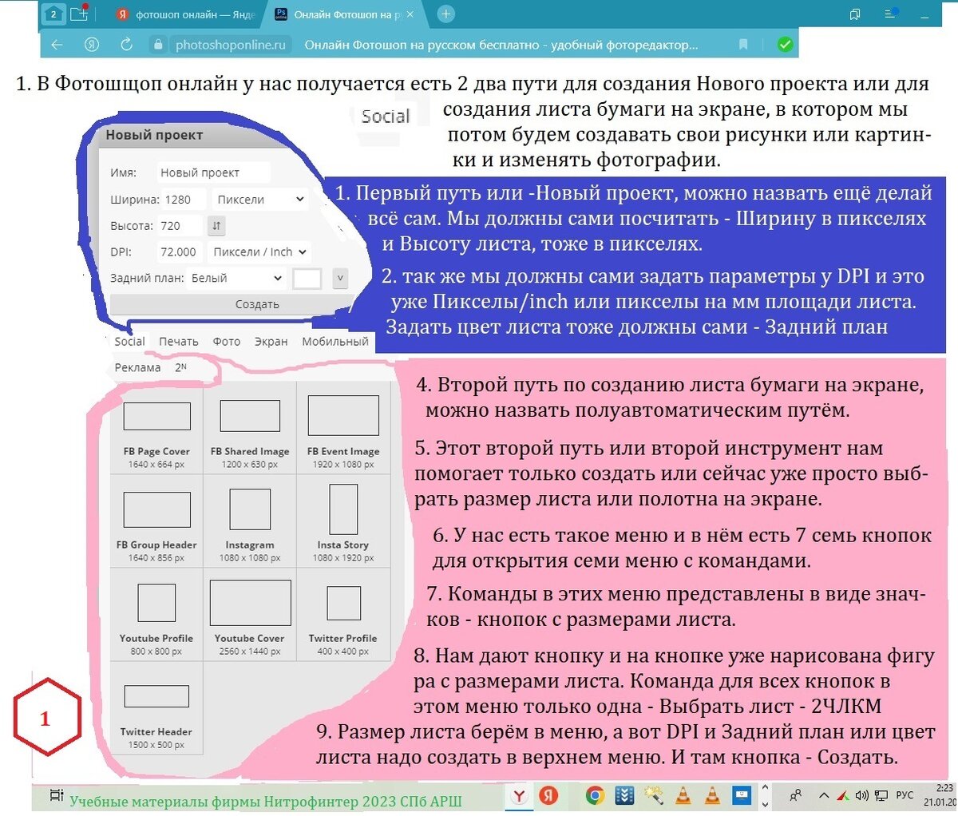Open the red Yandex Я taskbar icon
The height and width of the screenshot is (816, 958).
[548, 795]
